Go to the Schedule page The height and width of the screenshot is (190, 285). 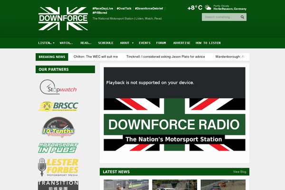click(105, 43)
